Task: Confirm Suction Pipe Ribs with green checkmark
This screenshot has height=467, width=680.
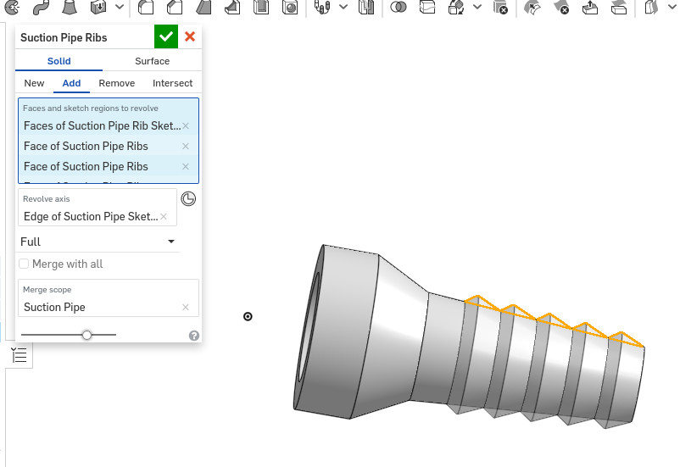Action: 166,36
